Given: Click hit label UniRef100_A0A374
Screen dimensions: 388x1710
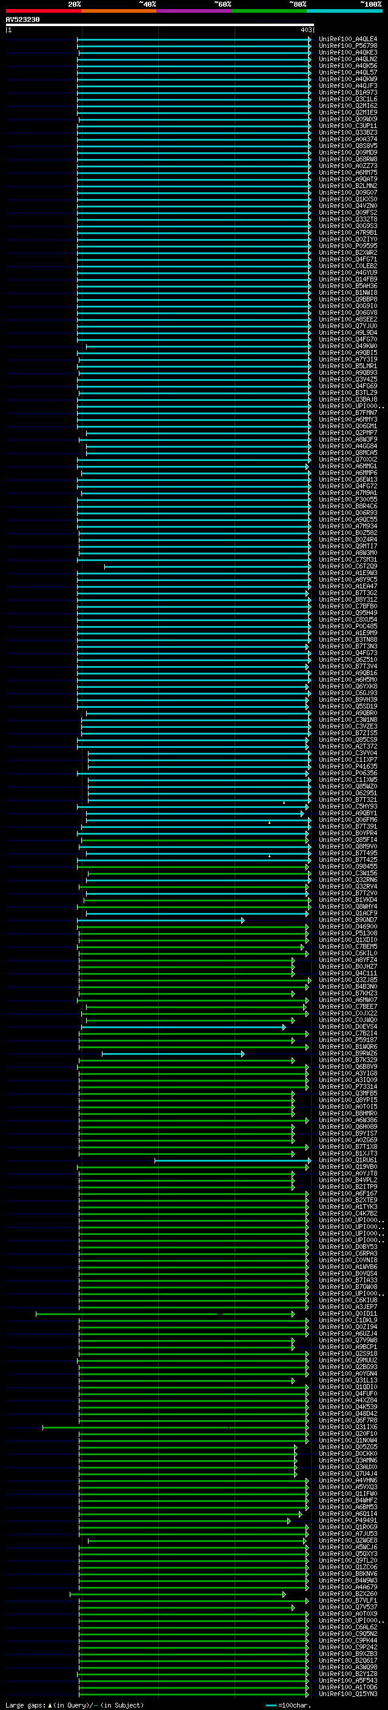Looking at the screenshot, I should (348, 140).
